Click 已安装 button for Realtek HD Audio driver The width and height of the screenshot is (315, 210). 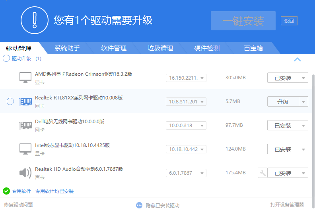point(283,173)
